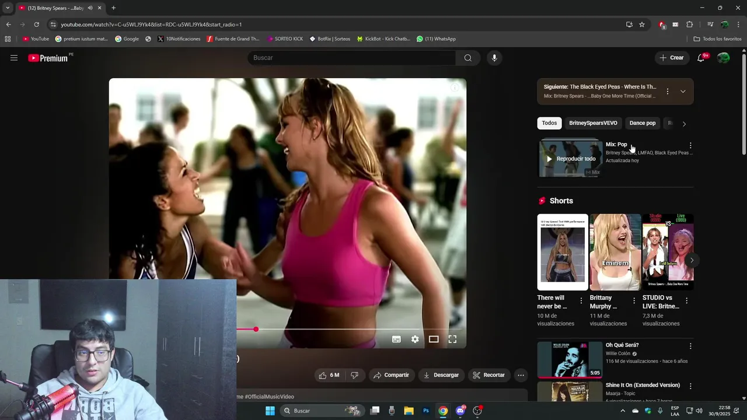Toggle theater mode in video player
The width and height of the screenshot is (747, 420).
pyautogui.click(x=434, y=339)
